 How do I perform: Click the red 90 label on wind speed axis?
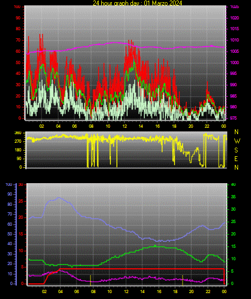pyautogui.click(x=18, y=18)
